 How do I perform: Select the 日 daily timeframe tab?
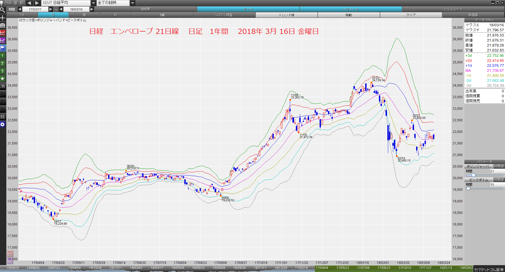53,15
